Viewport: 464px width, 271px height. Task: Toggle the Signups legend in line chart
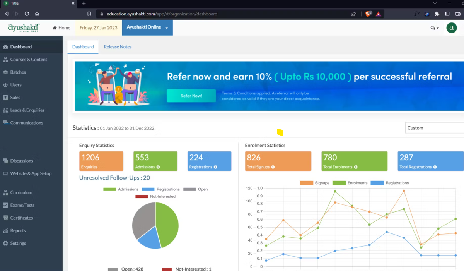click(x=314, y=183)
